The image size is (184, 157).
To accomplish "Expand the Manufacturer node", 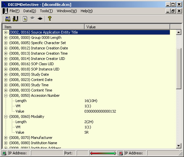I will pyautogui.click(x=6, y=138).
